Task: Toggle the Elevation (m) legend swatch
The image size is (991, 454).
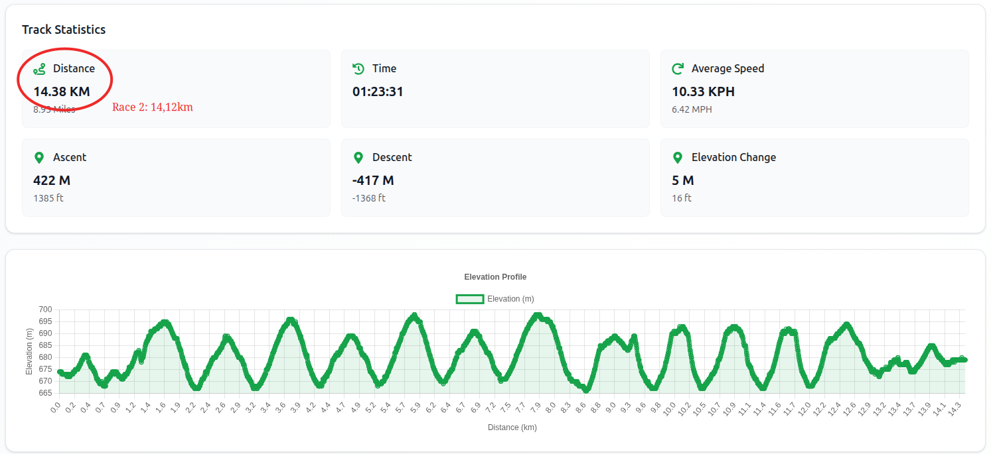Action: (x=469, y=299)
